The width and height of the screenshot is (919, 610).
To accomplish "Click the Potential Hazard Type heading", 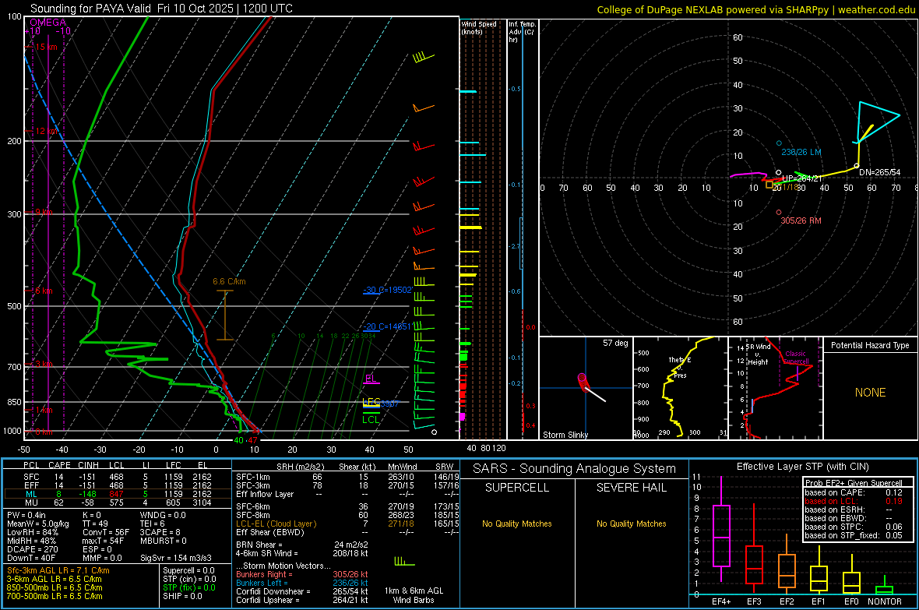I will pos(870,345).
